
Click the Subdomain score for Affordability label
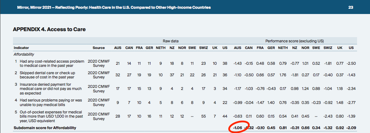(45, 128)
